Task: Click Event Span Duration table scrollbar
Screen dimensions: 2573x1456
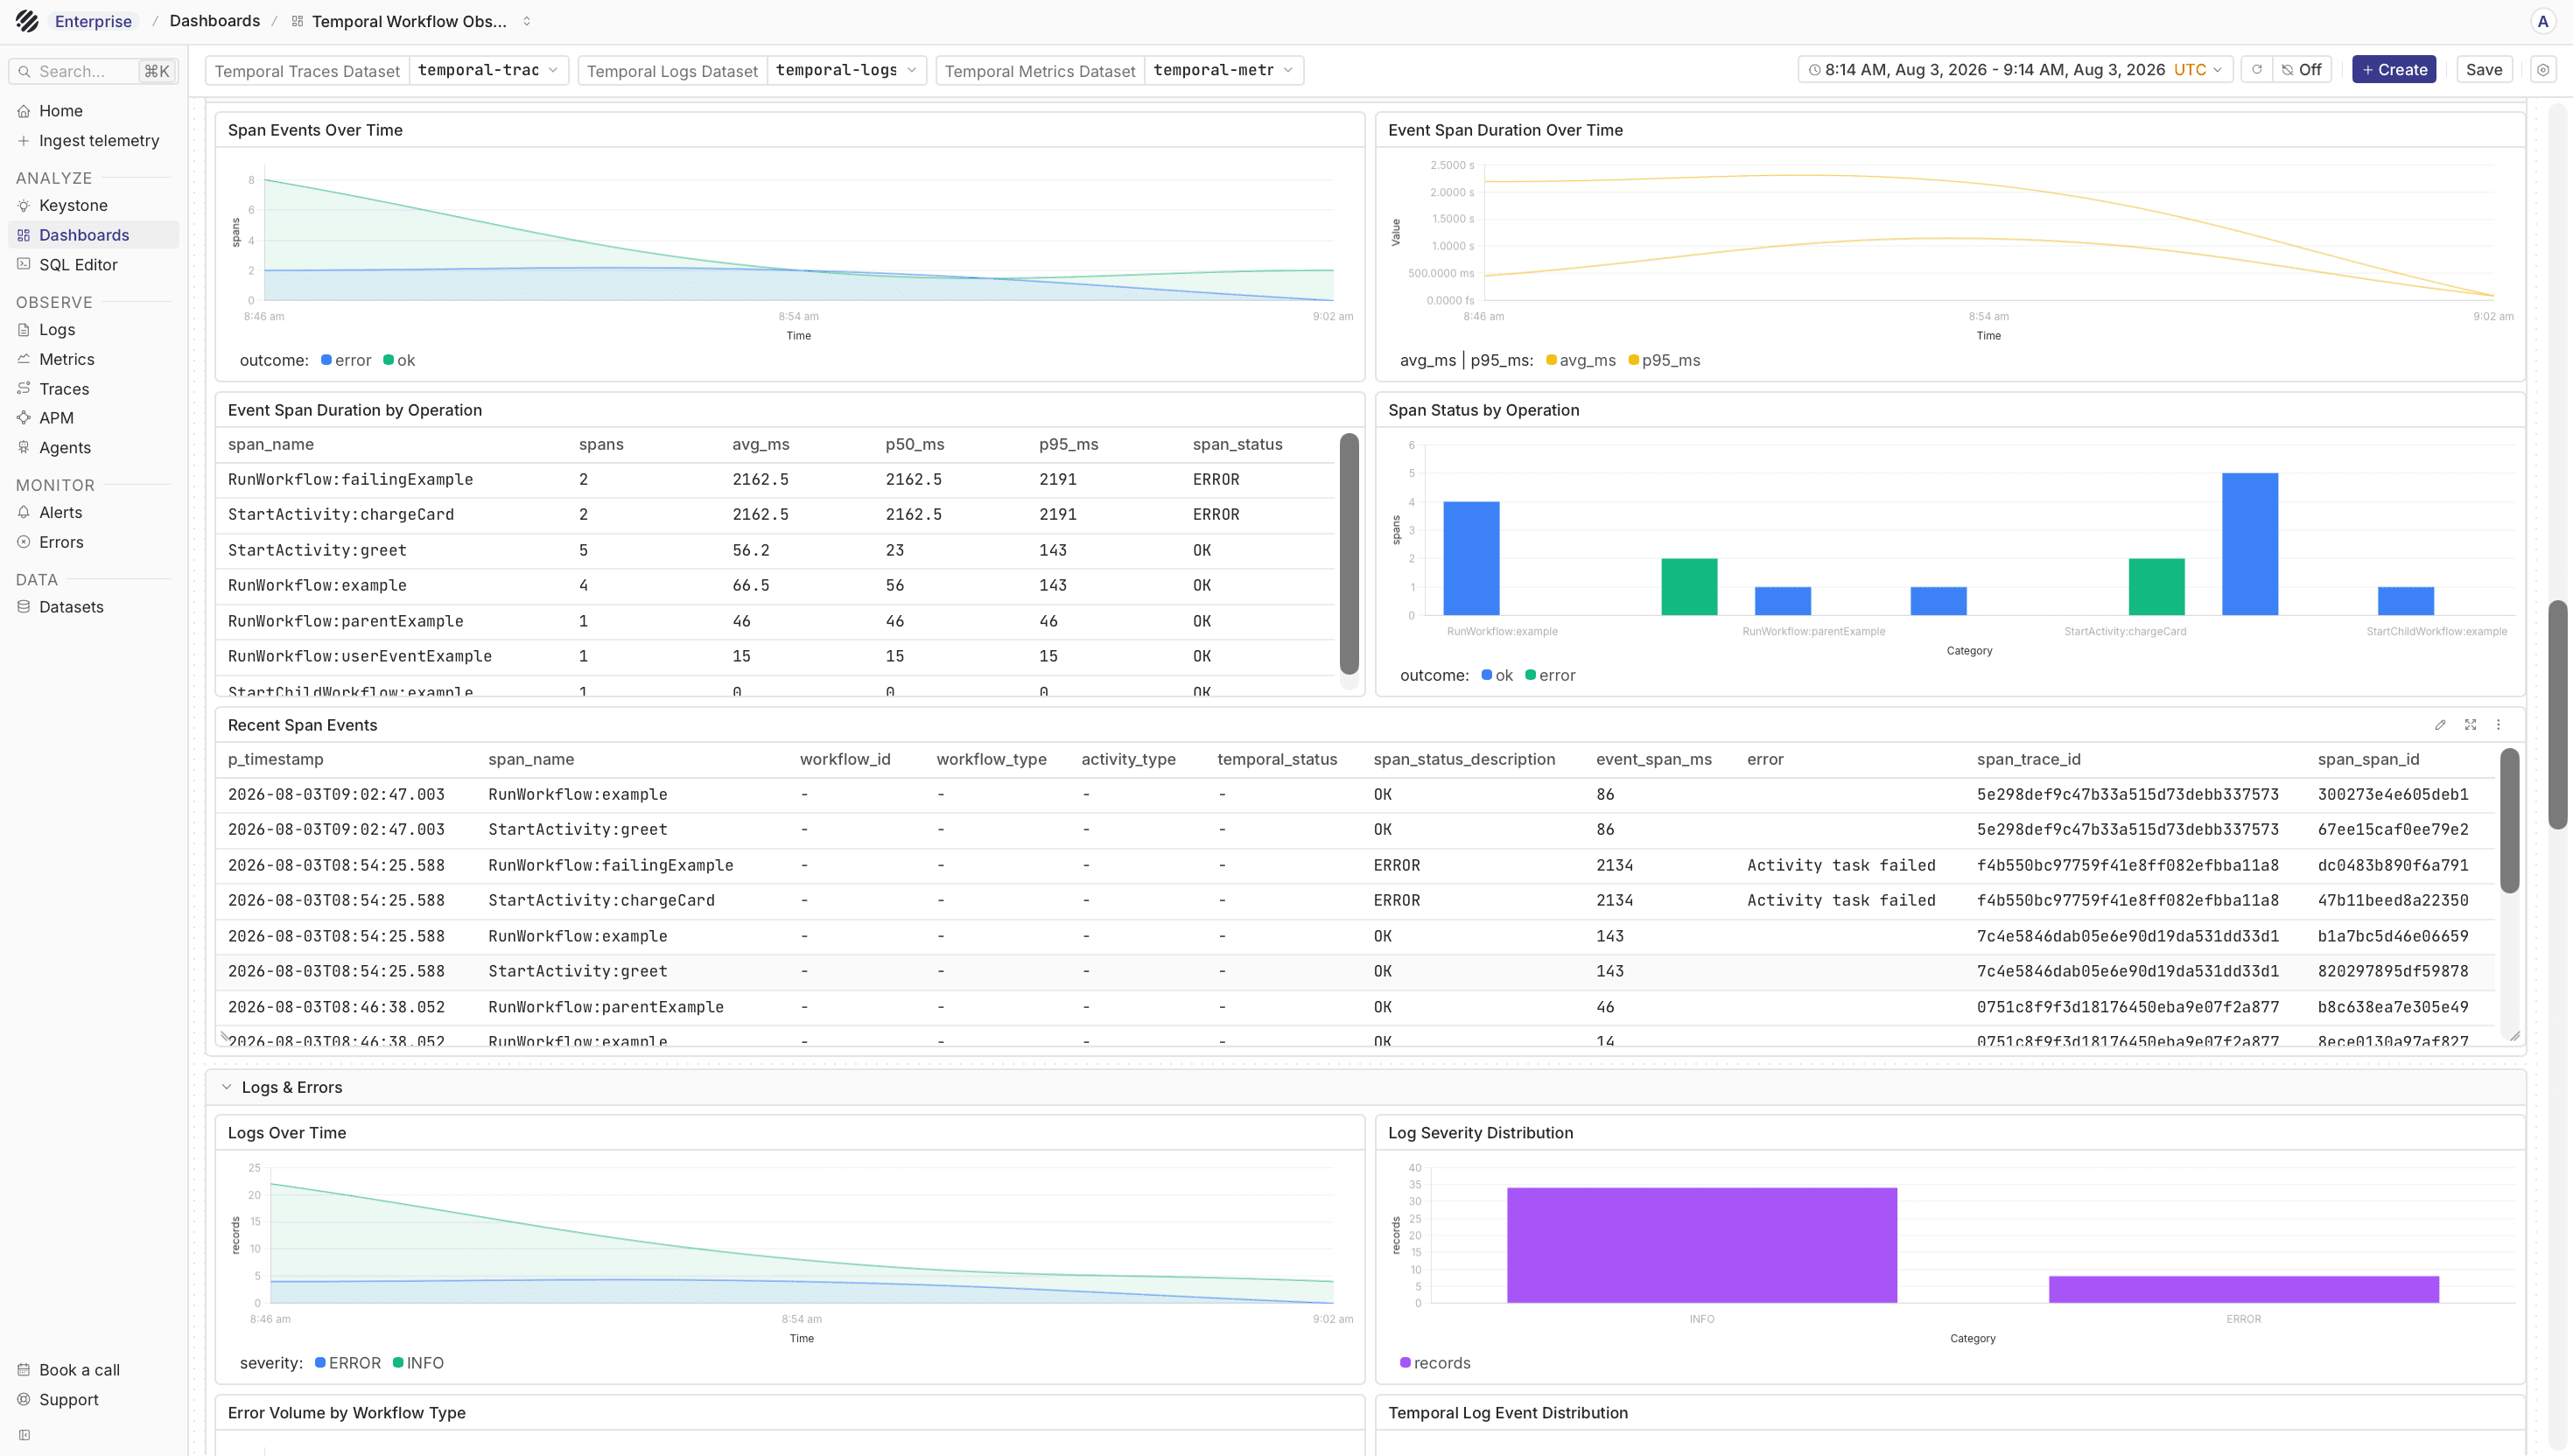Action: point(1348,554)
